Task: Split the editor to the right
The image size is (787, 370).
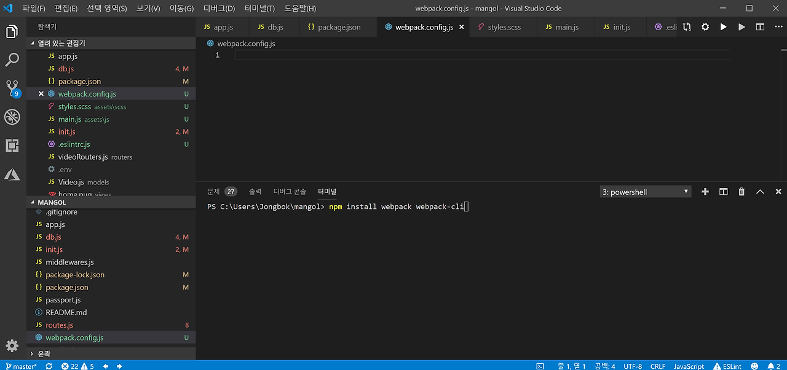Action: click(760, 27)
